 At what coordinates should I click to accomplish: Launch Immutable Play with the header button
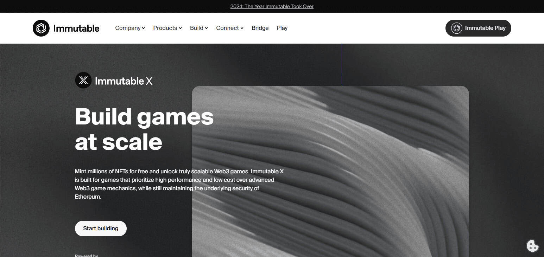point(478,28)
